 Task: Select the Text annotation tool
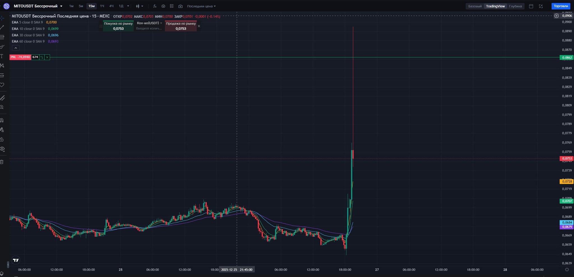pos(2,56)
